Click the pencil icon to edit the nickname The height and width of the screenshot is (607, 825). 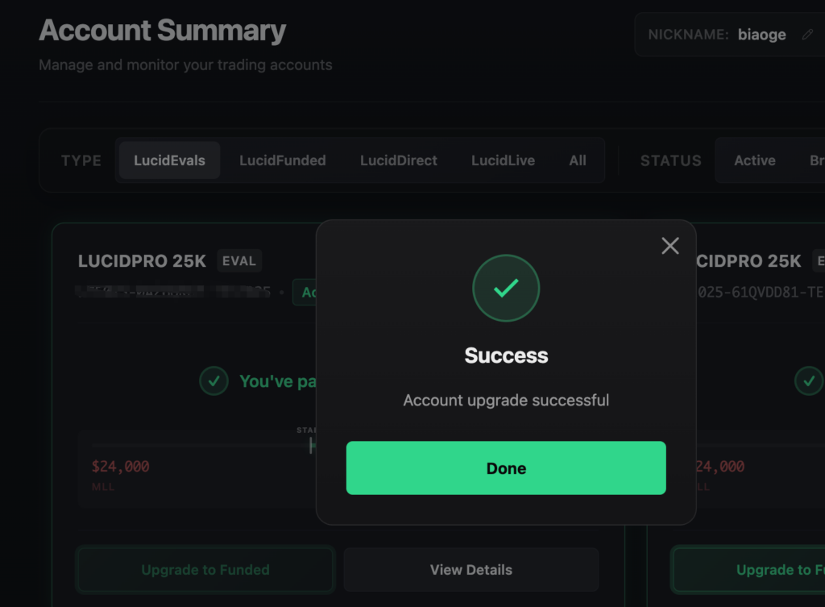coord(807,35)
